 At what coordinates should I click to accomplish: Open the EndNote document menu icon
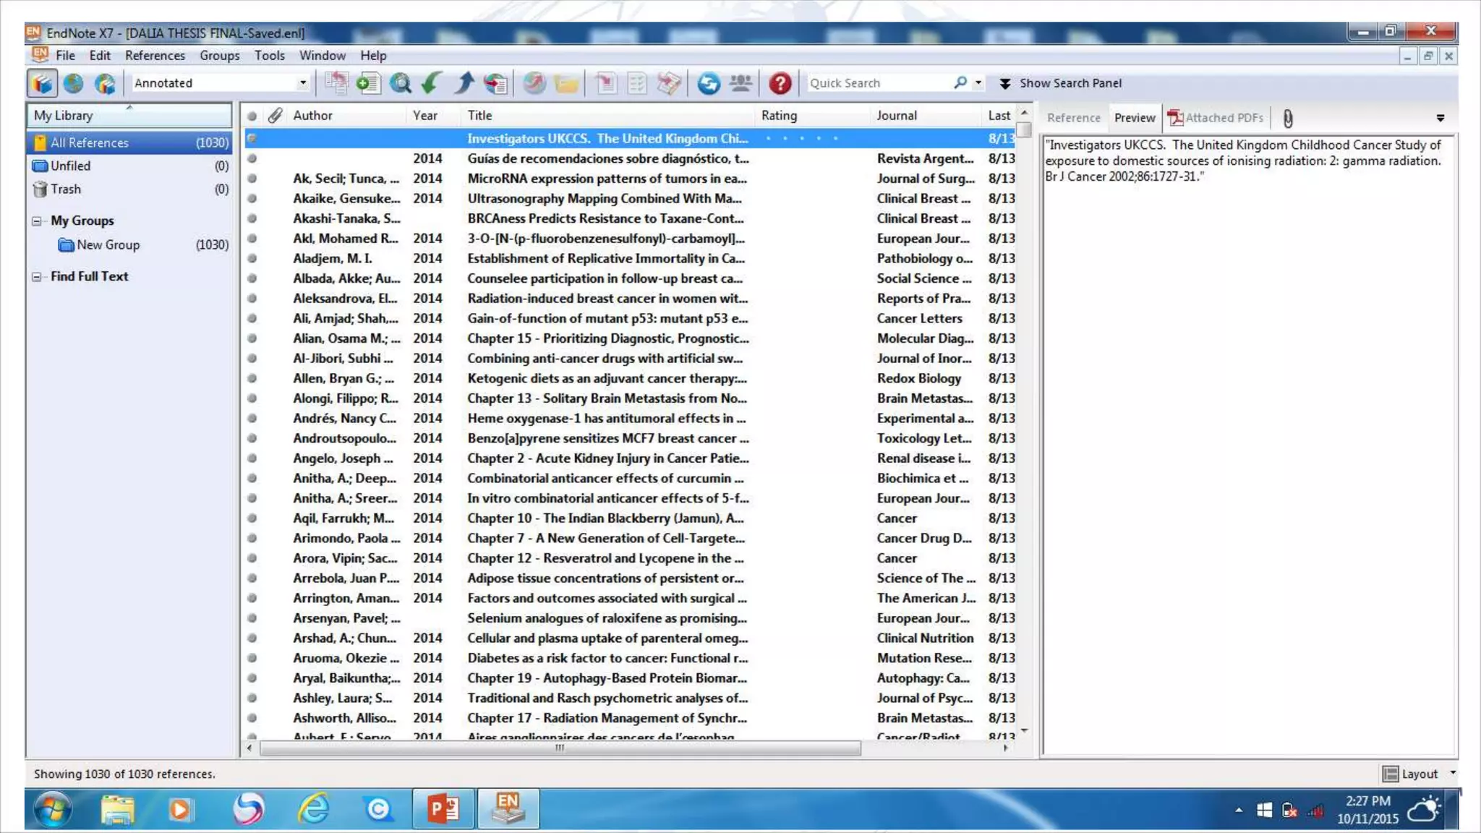(40, 55)
